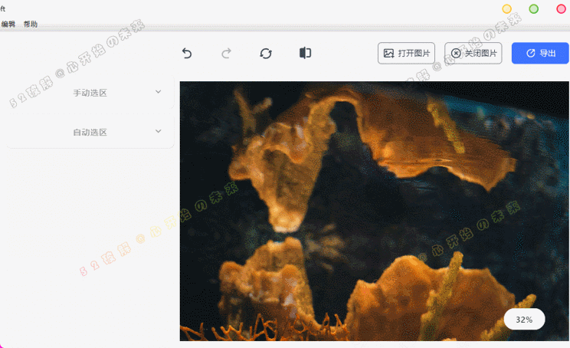The height and width of the screenshot is (348, 570).
Task: Click the undo arrow icon
Action: click(187, 53)
